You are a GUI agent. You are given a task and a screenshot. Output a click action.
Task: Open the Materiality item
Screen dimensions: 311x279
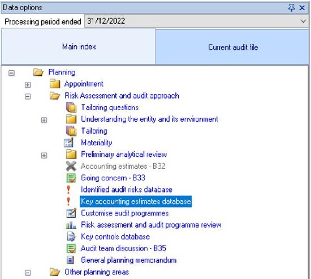click(x=96, y=143)
